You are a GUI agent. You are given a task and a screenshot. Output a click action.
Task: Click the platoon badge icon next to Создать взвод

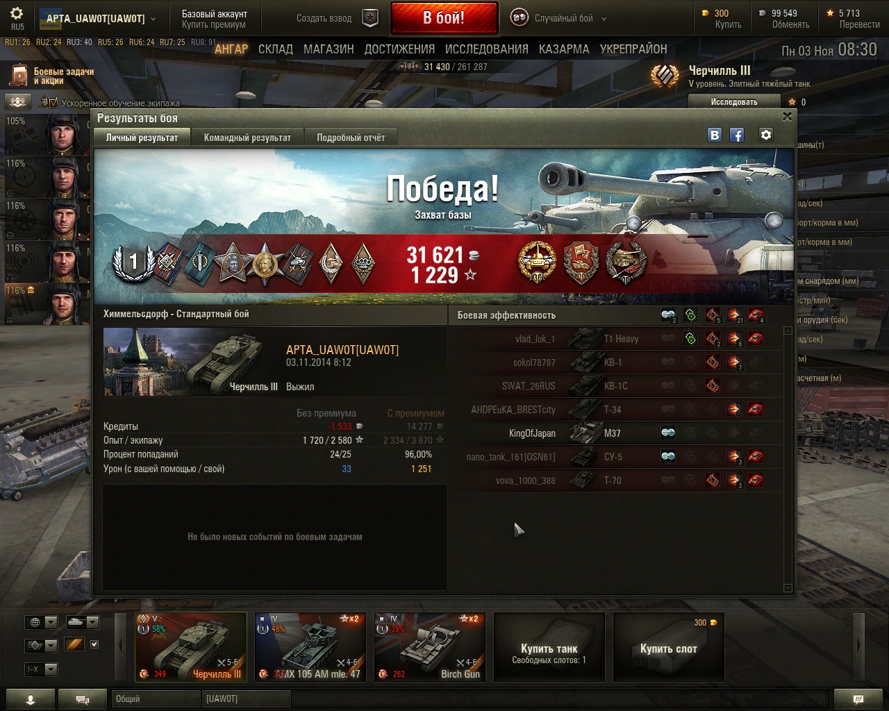371,19
